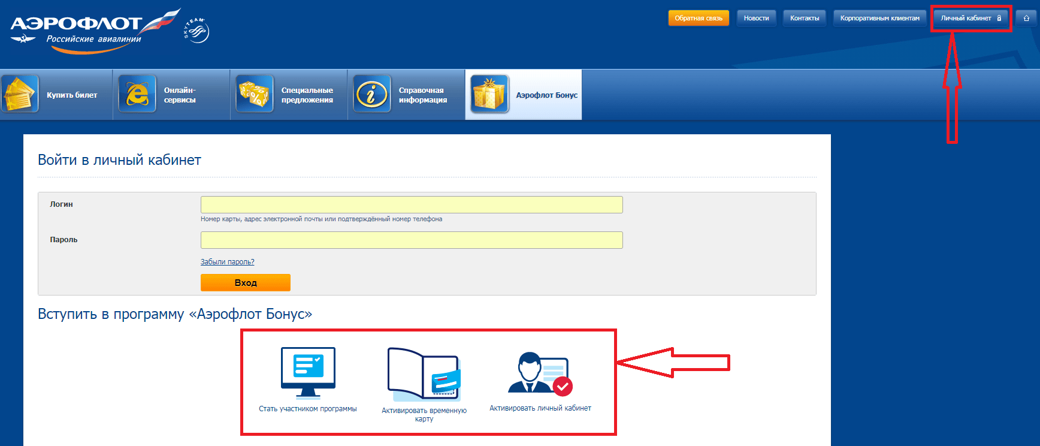
Task: Open the 'Контакты' page
Action: point(805,18)
